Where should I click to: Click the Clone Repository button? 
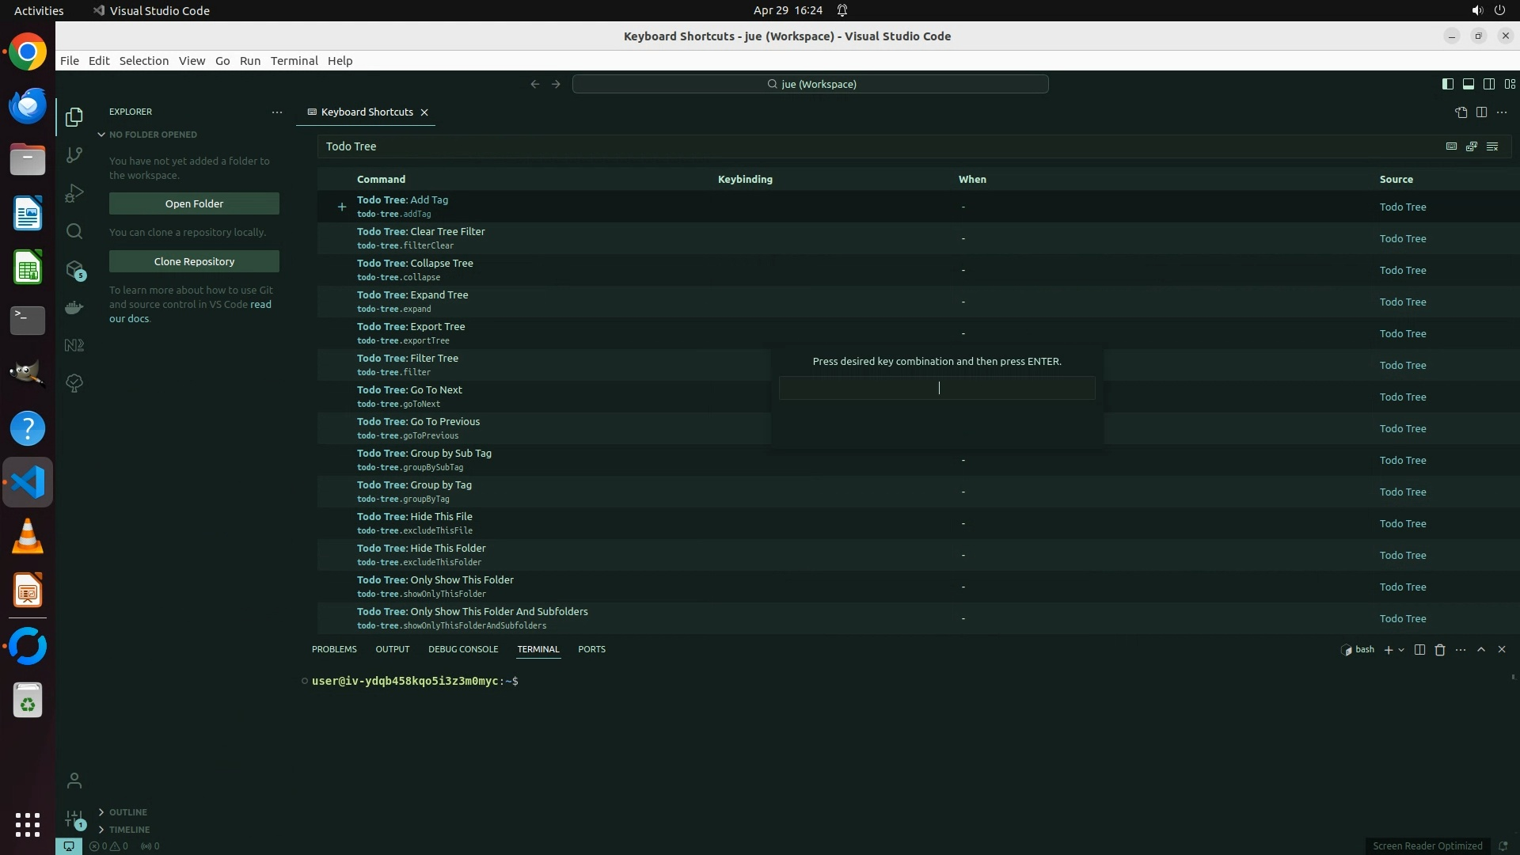pos(194,261)
